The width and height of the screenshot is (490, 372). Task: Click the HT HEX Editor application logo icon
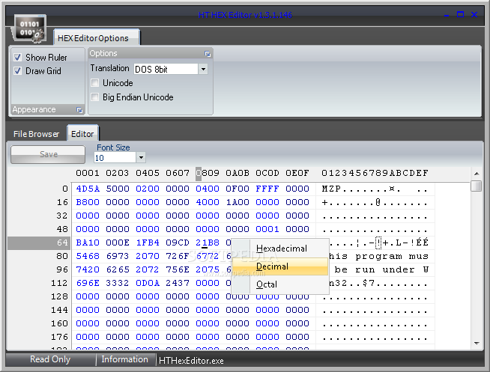[29, 28]
